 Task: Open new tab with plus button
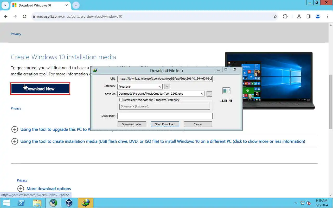[76, 5]
